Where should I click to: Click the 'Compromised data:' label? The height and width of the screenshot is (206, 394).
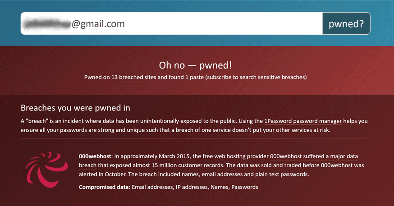pyautogui.click(x=105, y=187)
